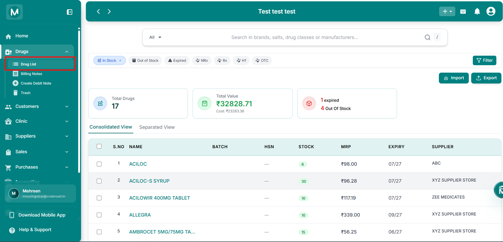Open the In Stock filter dropdown
The height and width of the screenshot is (242, 503).
(109, 60)
